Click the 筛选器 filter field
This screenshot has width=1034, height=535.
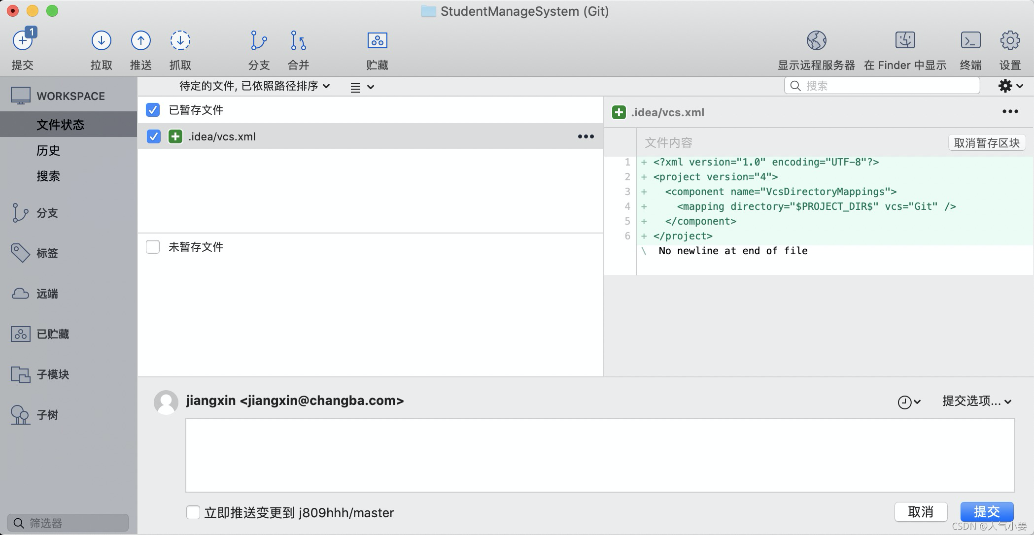[68, 523]
